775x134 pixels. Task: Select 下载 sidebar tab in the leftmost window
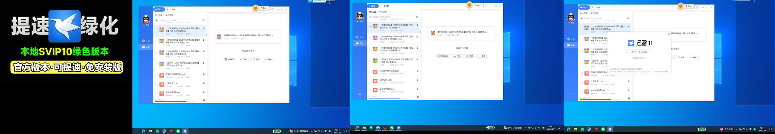146,40
